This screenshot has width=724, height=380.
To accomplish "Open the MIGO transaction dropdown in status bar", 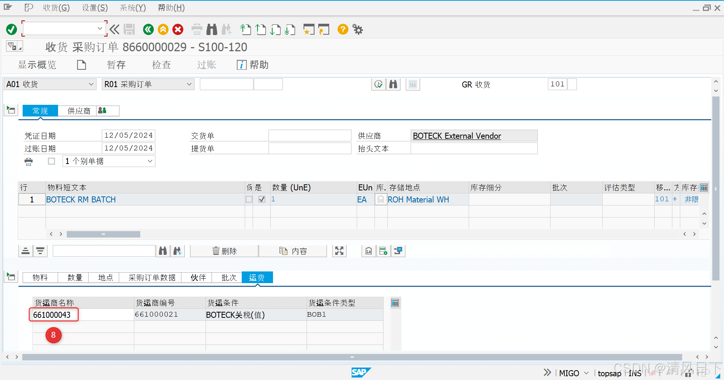I will coord(586,373).
